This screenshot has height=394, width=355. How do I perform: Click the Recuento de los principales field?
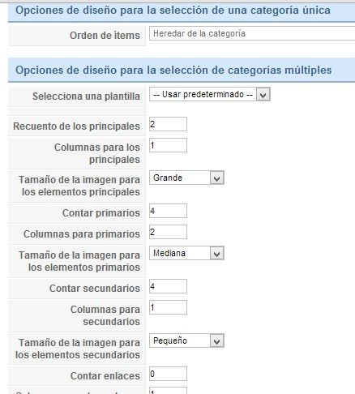tap(168, 124)
